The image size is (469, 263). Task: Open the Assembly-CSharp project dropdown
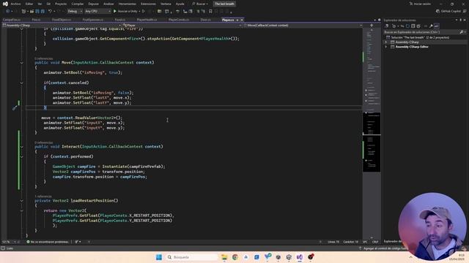(x=62, y=26)
